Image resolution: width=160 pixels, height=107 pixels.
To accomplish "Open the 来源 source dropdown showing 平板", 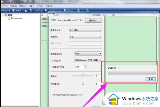I will click(x=85, y=37).
